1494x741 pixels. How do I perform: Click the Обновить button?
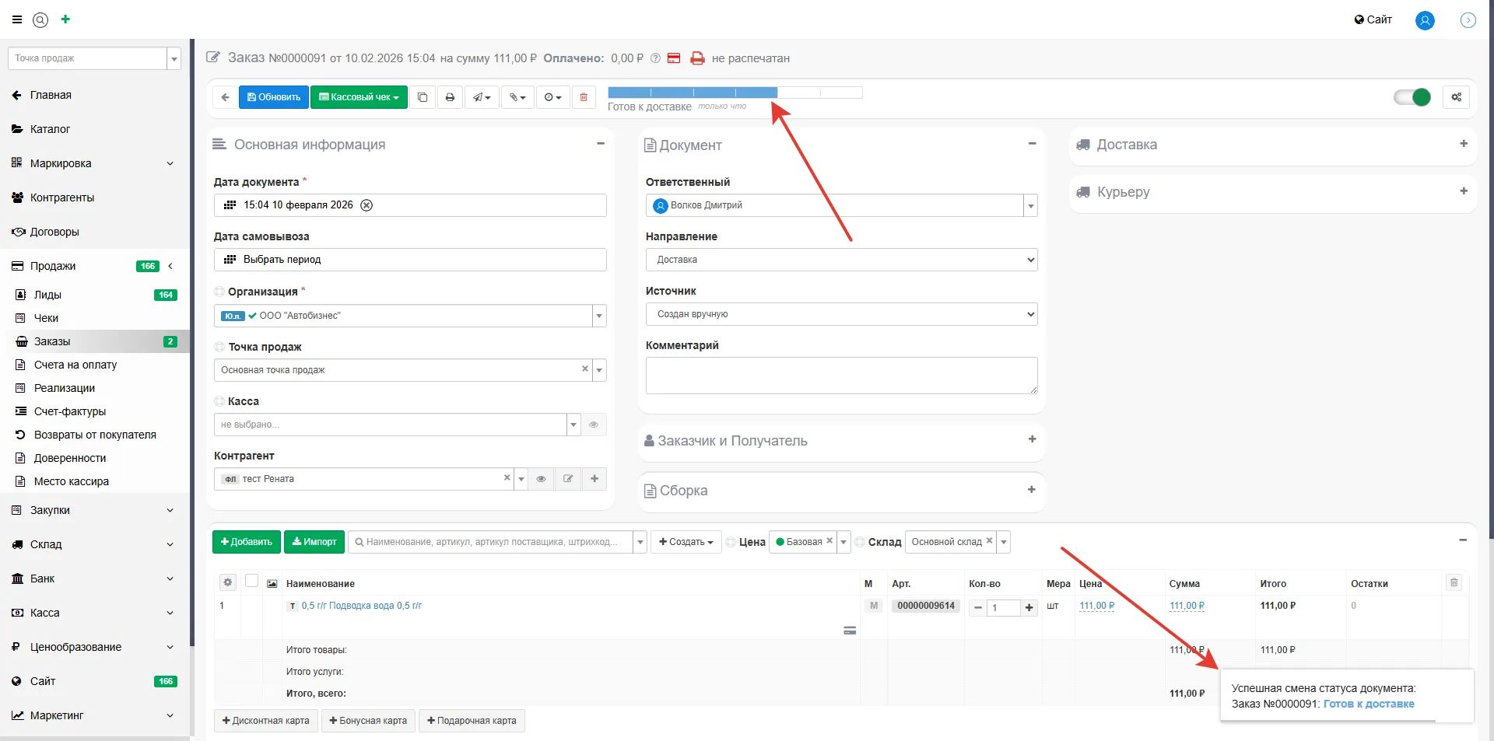click(x=274, y=97)
